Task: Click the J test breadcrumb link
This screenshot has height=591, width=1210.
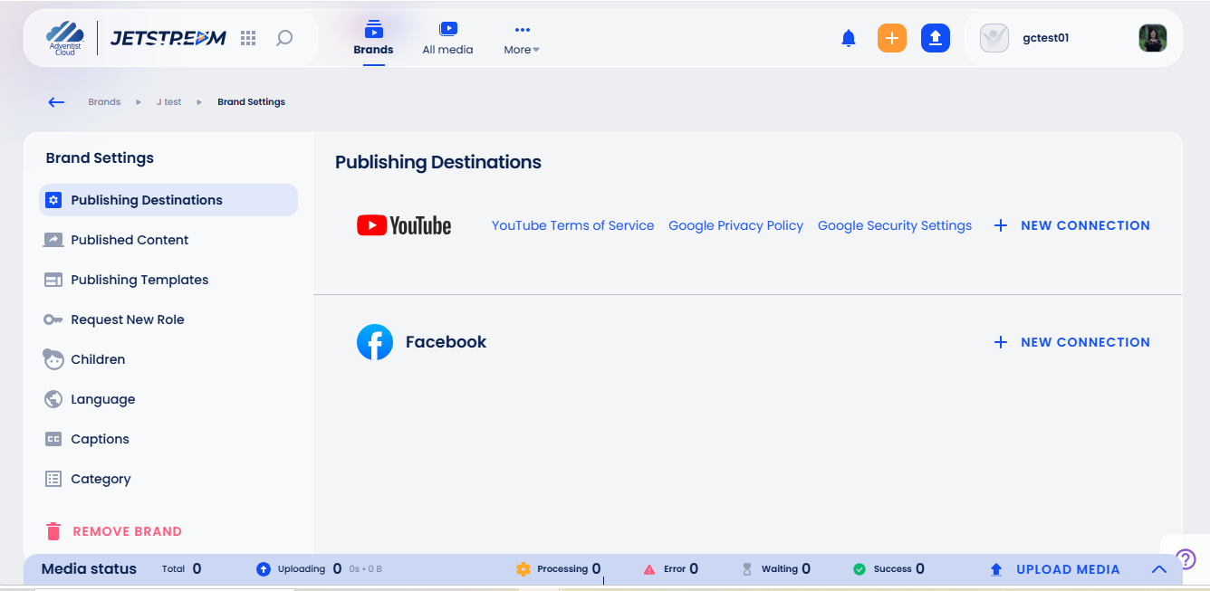Action: (168, 102)
